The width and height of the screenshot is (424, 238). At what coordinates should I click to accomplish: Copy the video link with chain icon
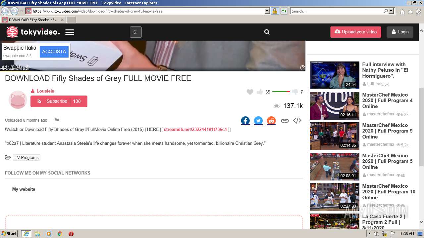pos(285,121)
